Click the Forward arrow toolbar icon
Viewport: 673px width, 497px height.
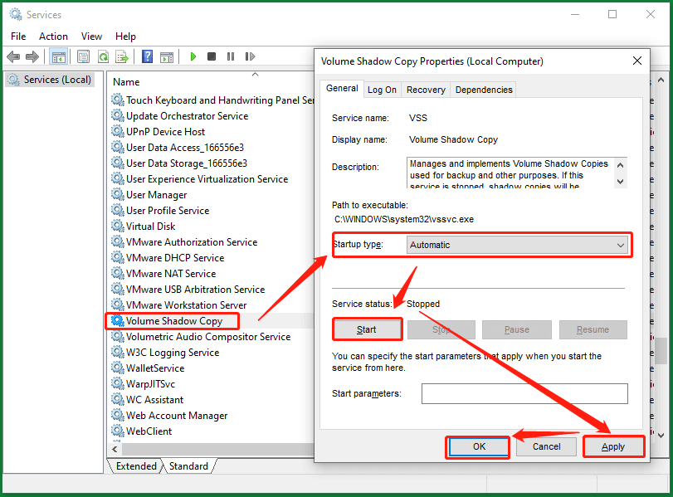(x=32, y=56)
